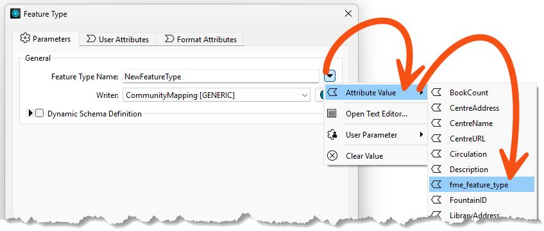Click the Feature Type Name input field
This screenshot has width=544, height=231.
221,76
